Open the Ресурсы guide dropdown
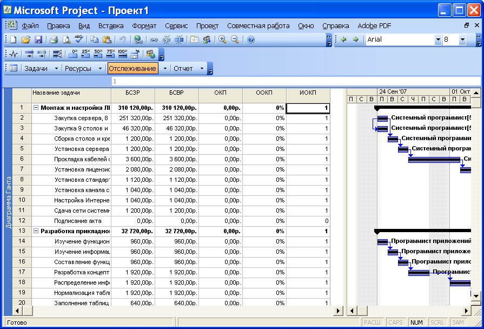This screenshot has width=484, height=329. tap(101, 68)
